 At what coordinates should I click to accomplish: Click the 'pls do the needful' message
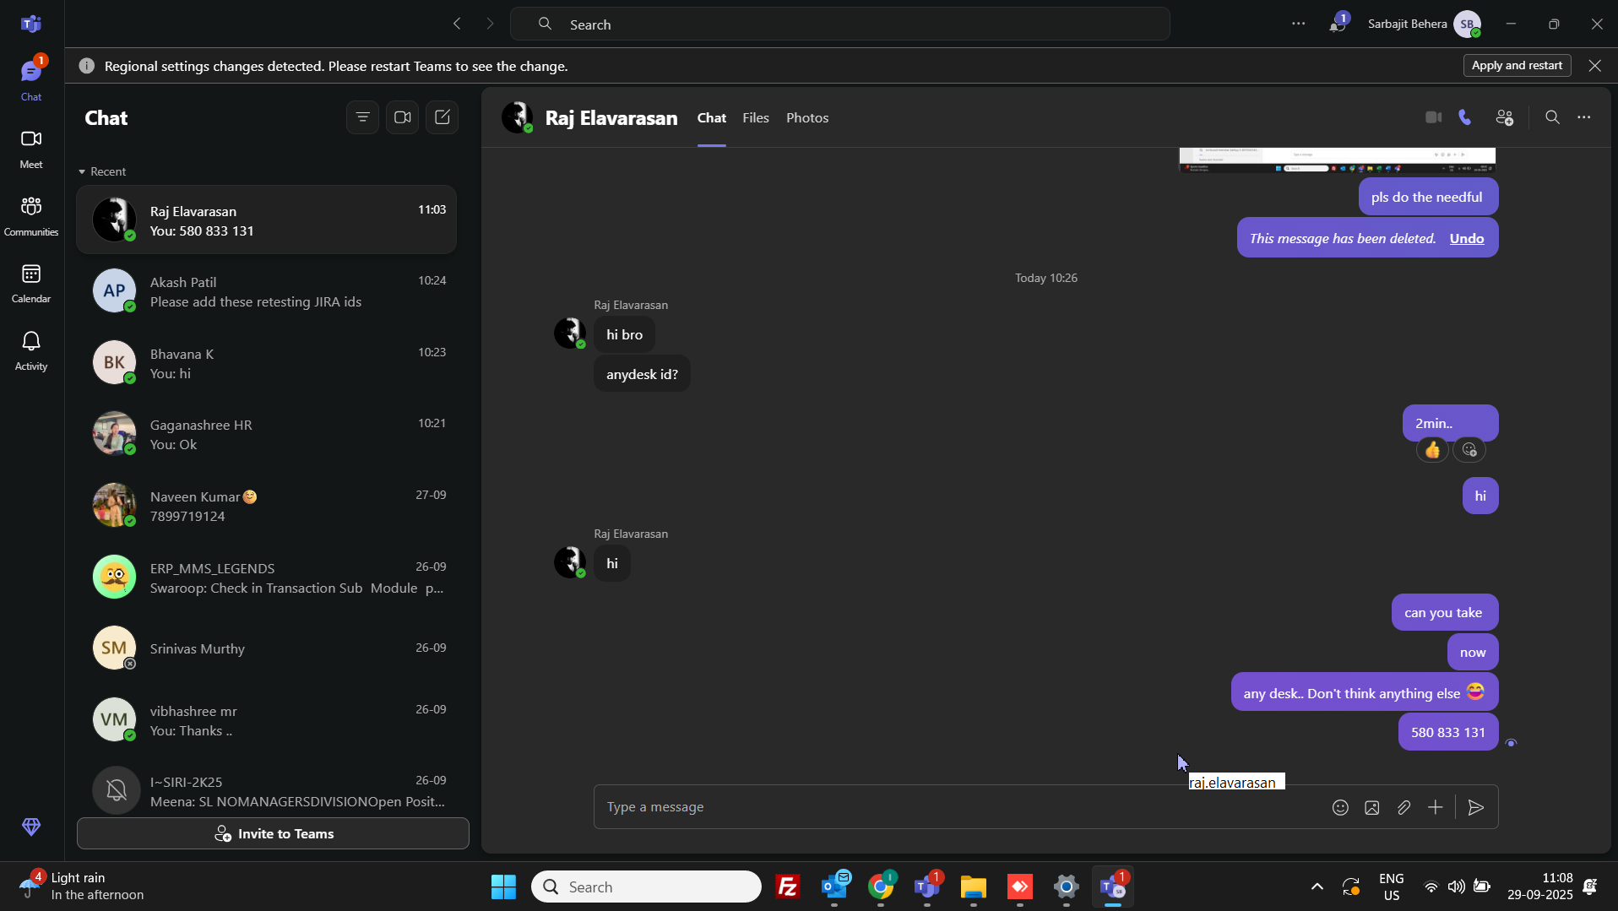[1428, 197]
